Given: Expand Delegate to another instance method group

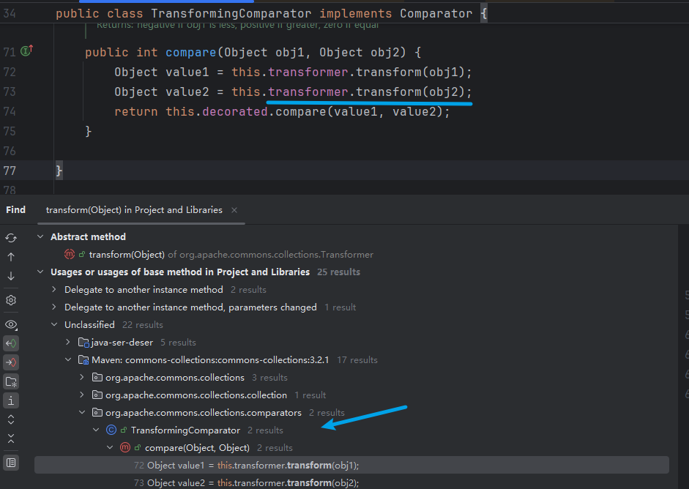Looking at the screenshot, I should coord(54,290).
